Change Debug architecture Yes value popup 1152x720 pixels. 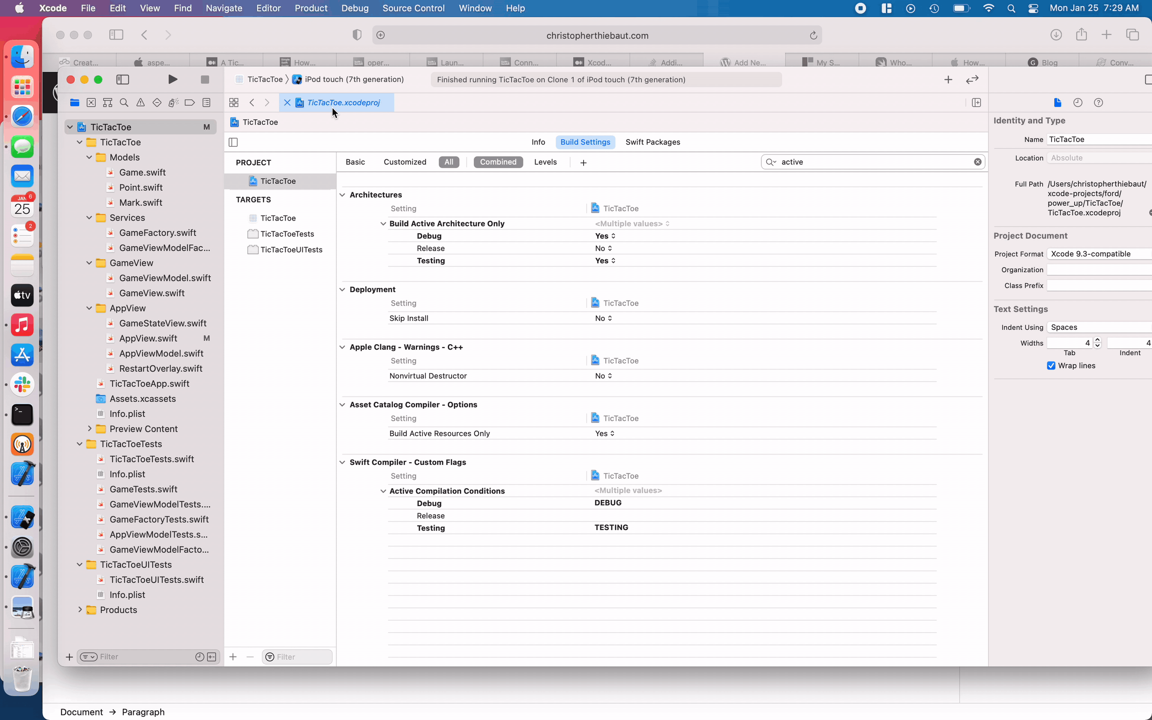click(x=605, y=236)
